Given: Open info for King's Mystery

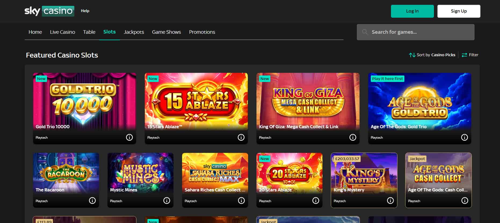Looking at the screenshot, I should pyautogui.click(x=390, y=201).
